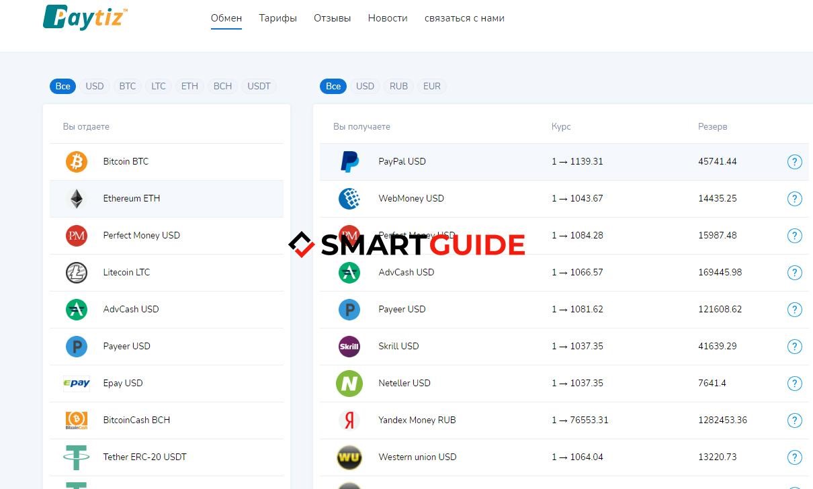This screenshot has height=489, width=813.
Task: Filter receive list by RUB
Action: click(398, 86)
